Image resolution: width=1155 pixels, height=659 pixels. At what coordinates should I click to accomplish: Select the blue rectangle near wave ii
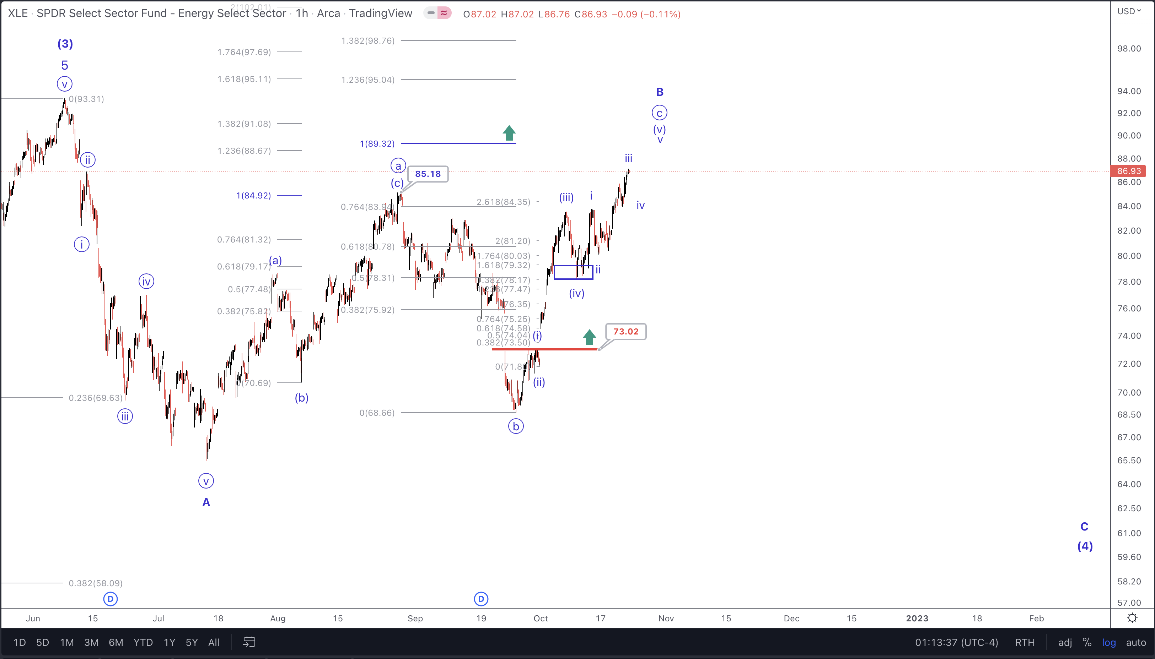pos(574,272)
